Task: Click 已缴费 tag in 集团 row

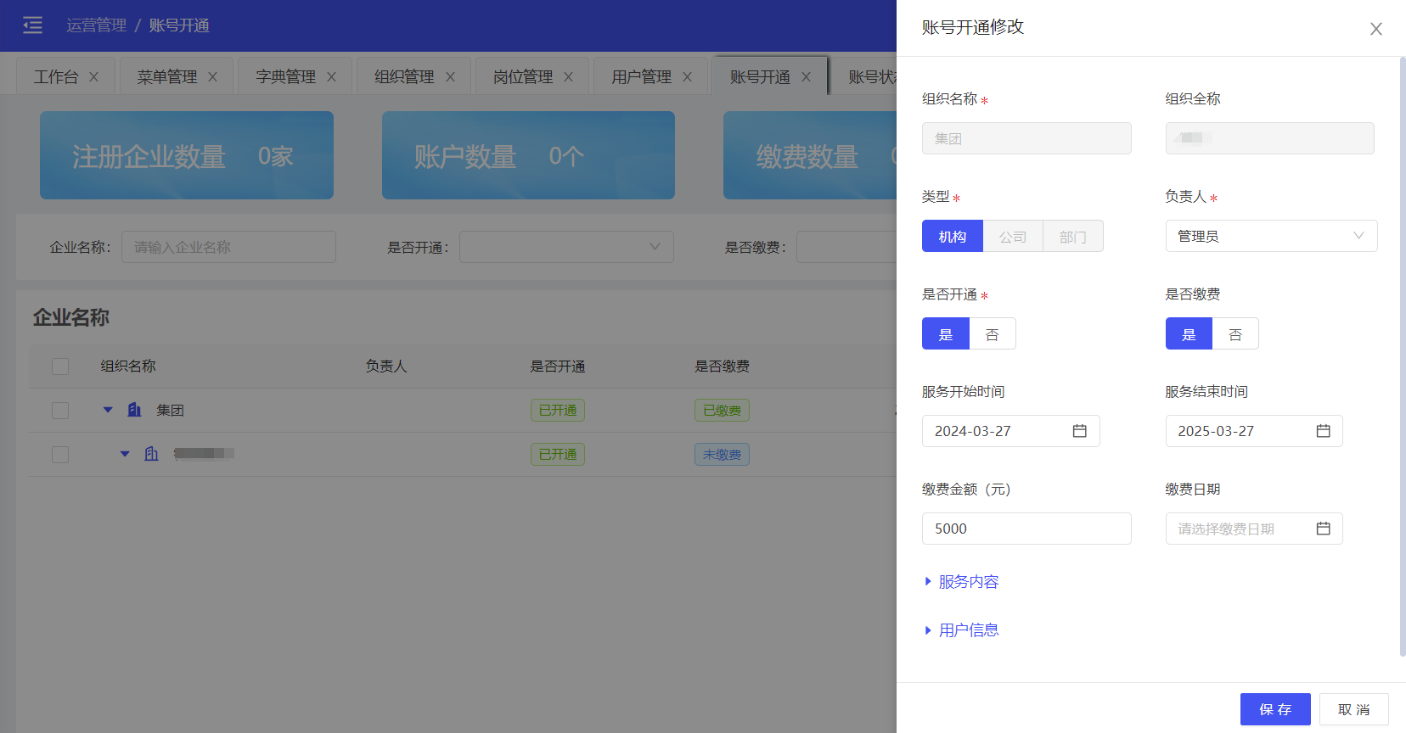Action: [722, 411]
